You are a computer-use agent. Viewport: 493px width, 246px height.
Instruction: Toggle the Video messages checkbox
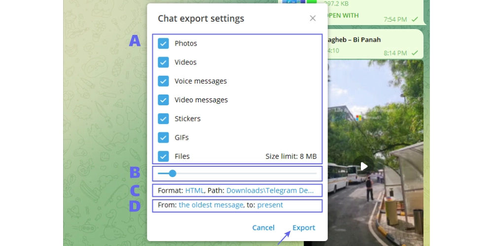164,100
